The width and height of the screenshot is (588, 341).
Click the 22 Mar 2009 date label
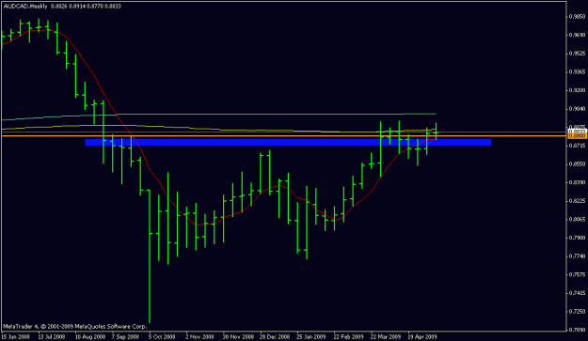coord(386,336)
